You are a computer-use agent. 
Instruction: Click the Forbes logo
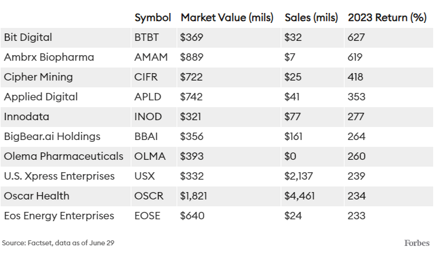point(416,242)
